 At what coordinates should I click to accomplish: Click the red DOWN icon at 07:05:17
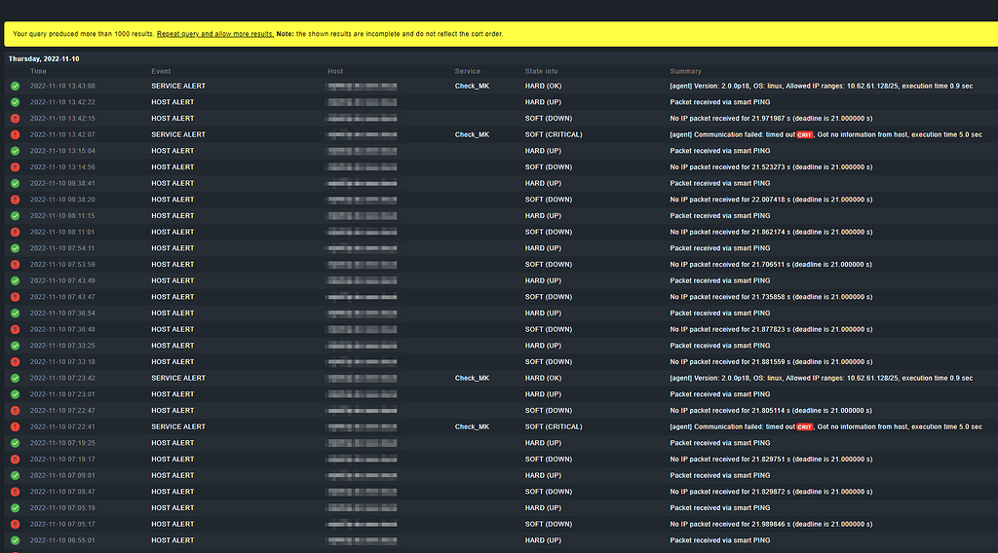pos(15,524)
